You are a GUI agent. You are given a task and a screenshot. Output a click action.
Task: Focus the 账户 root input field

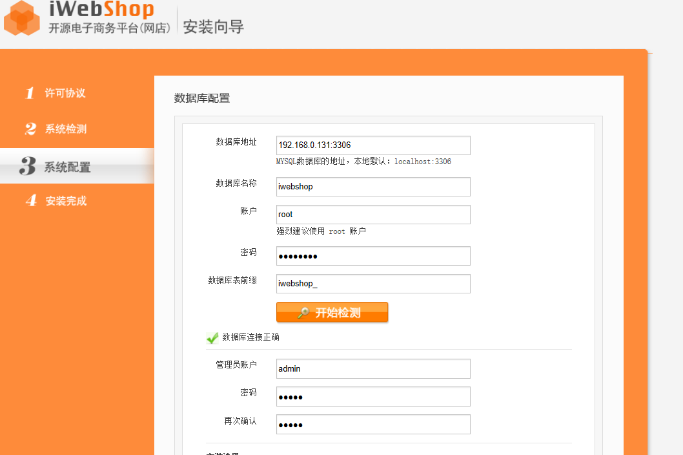click(373, 215)
